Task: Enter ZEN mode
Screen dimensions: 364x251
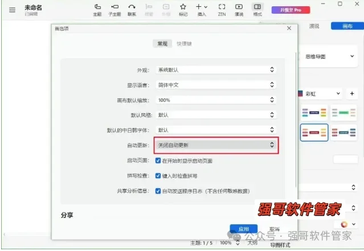Action: [x=222, y=10]
